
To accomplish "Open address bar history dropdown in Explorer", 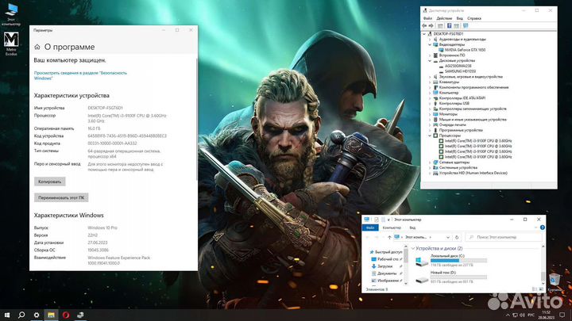I will pos(448,237).
